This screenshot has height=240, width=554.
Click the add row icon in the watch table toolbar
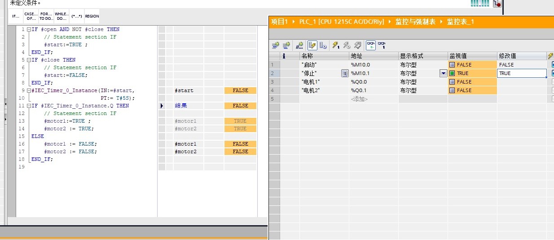click(286, 45)
